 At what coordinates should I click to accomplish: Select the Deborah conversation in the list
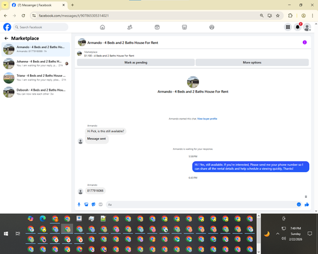(x=36, y=92)
